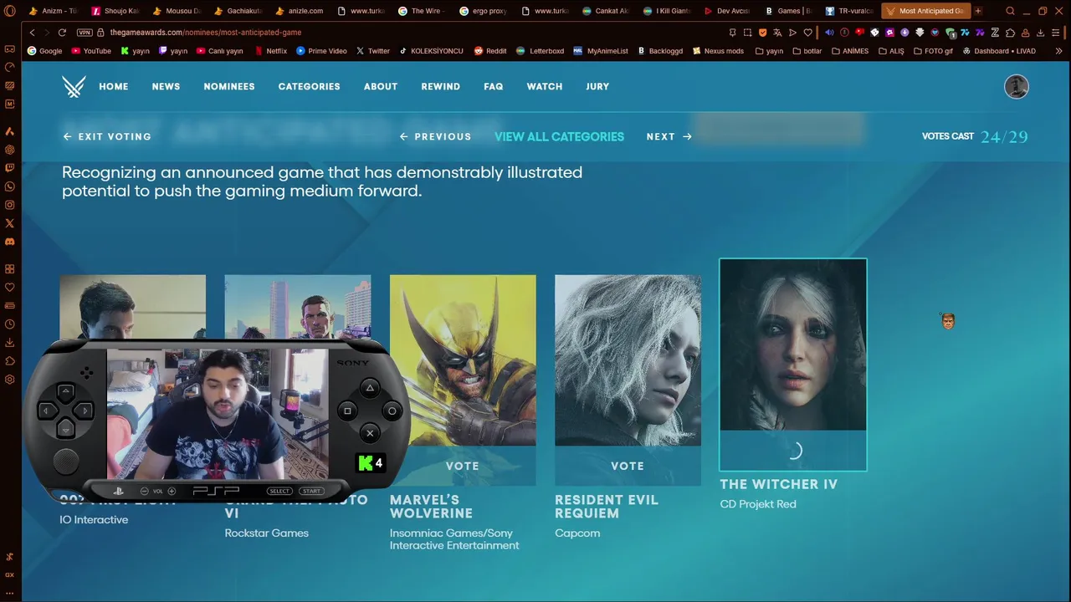Open the Opera menu logo
Screen dimensions: 1071x602
coord(10,11)
